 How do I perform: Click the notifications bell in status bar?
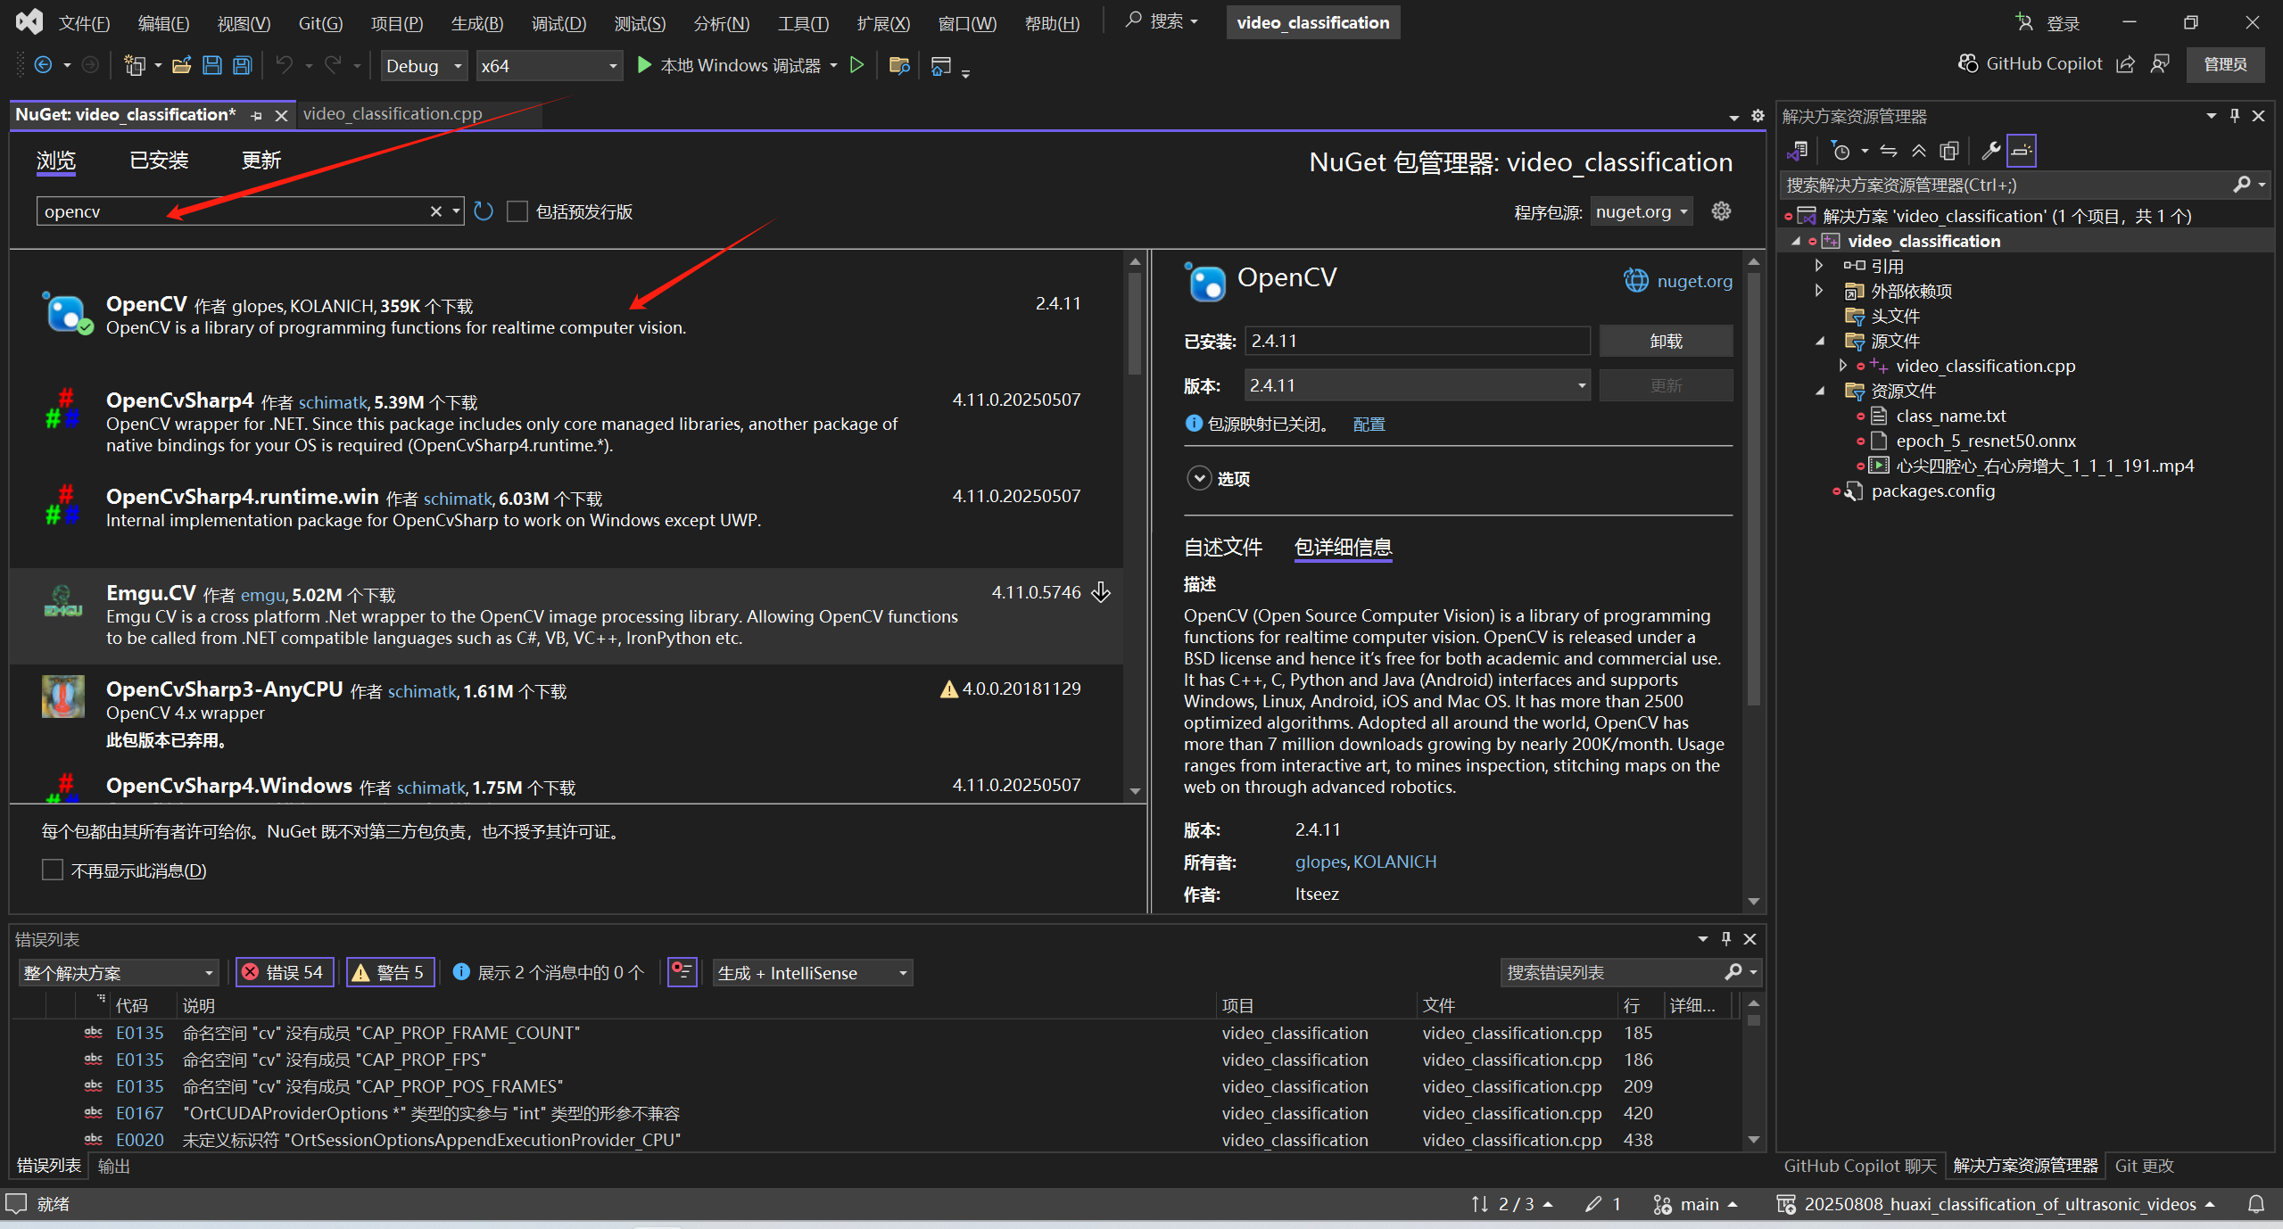click(x=2256, y=1204)
